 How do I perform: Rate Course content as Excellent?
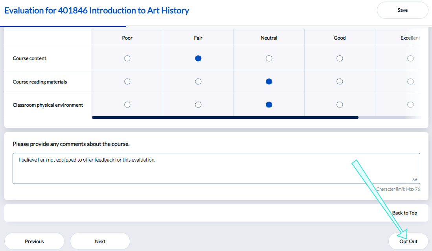(410, 58)
